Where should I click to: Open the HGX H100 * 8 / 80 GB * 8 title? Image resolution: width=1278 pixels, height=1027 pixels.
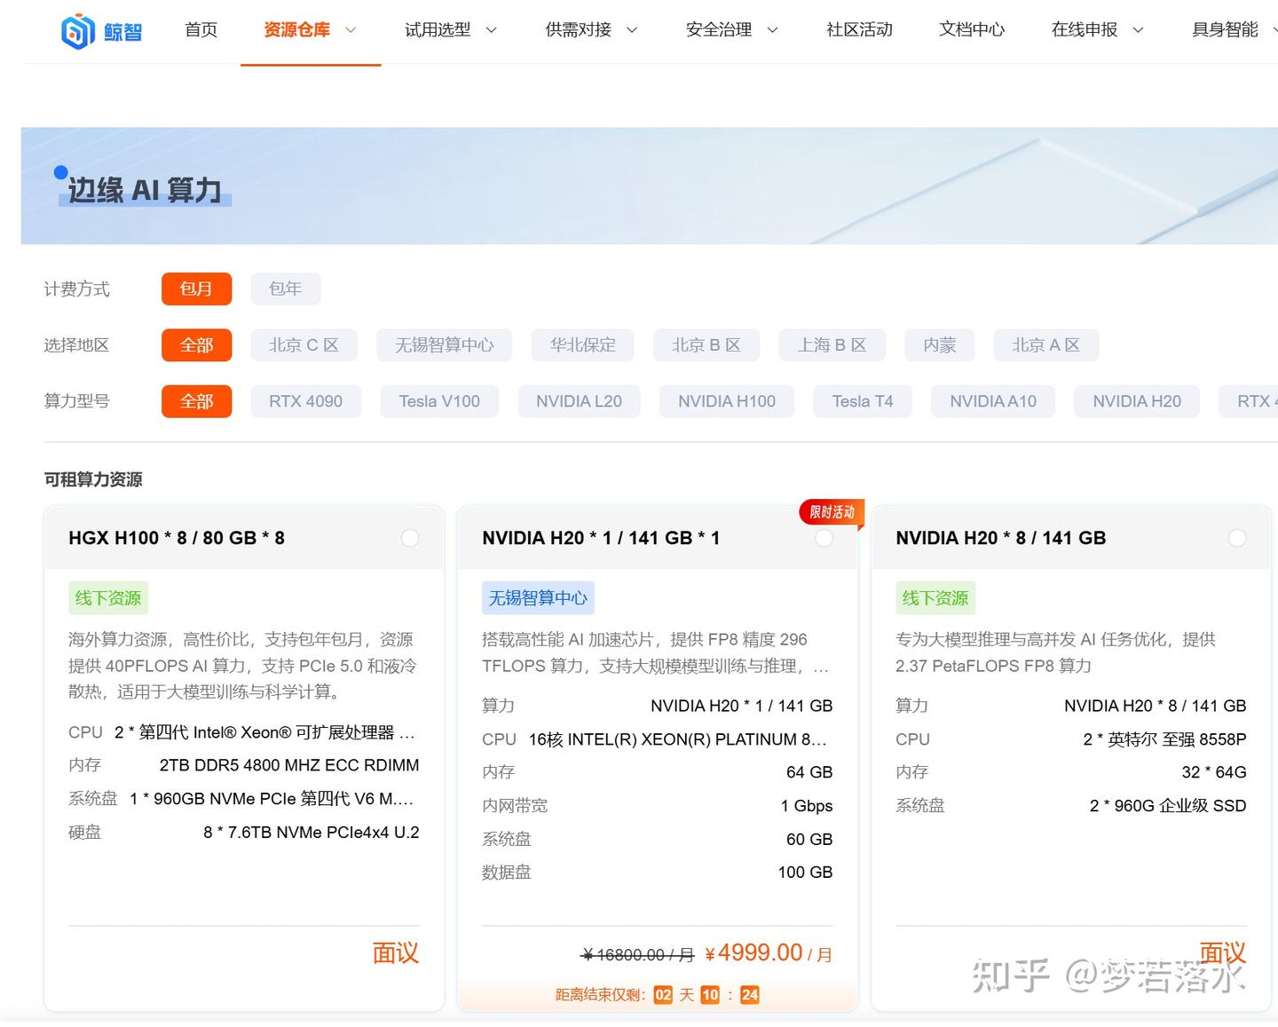coord(177,538)
